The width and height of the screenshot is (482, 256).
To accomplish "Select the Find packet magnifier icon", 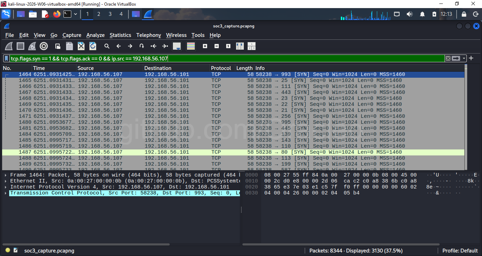I will (x=107, y=46).
